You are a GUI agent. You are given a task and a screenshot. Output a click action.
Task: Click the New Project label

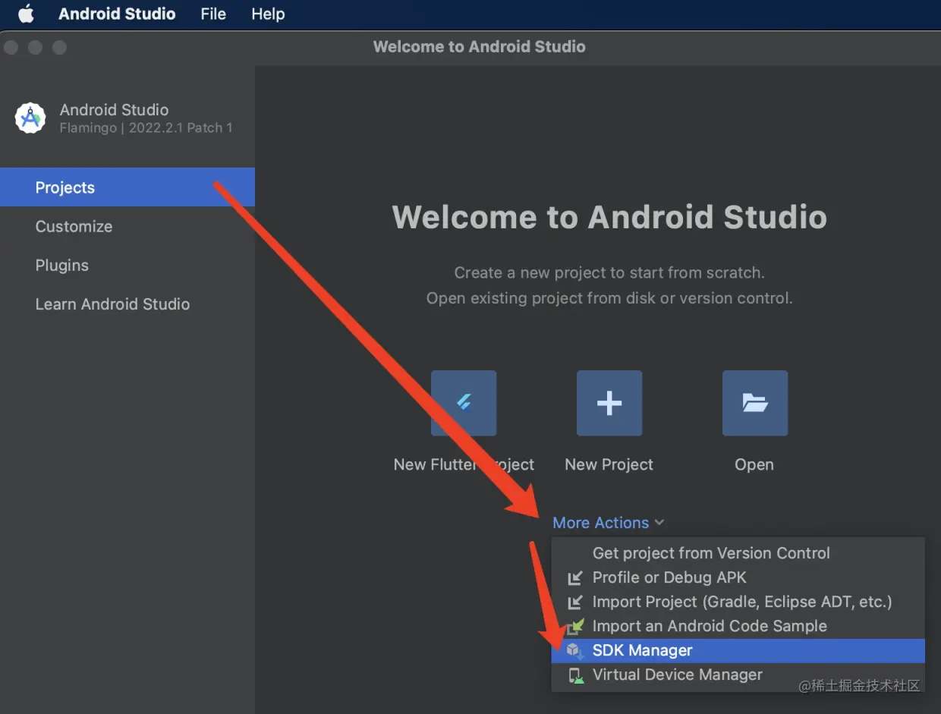(x=609, y=464)
